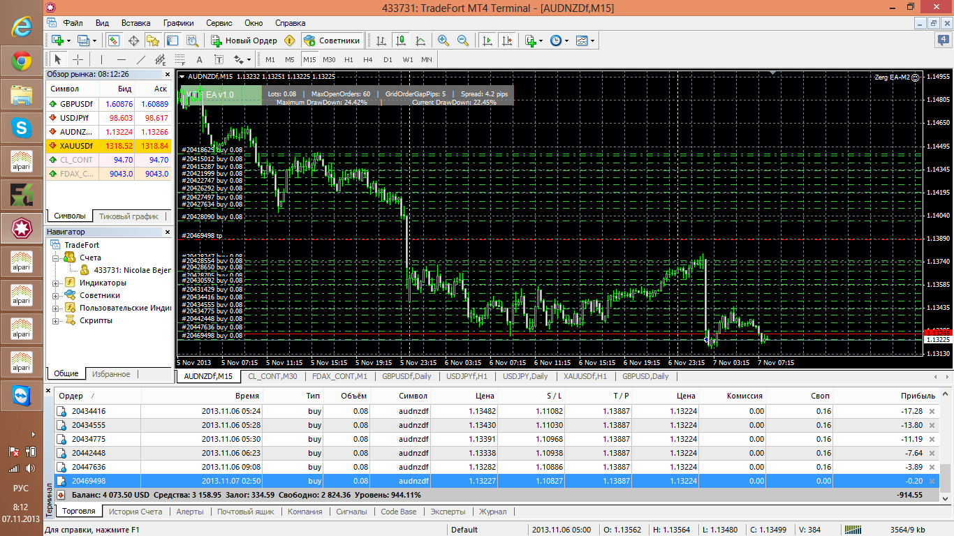Select the Trendline drawing tool

141,59
